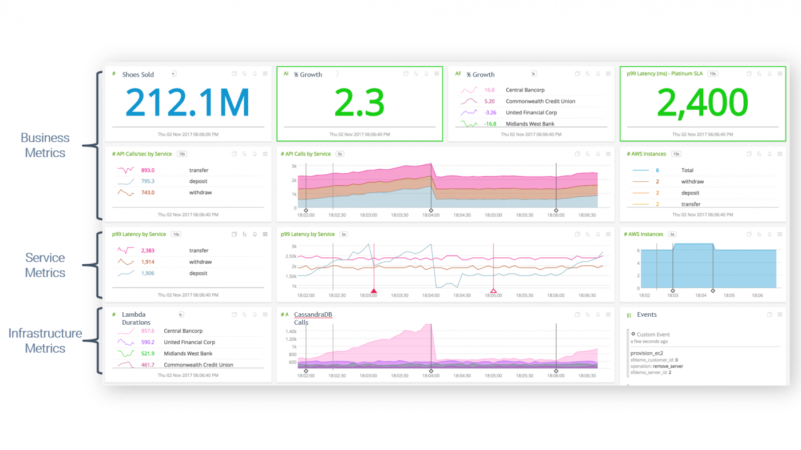Click the fx icon on API Calls/sec by Service
801x450 pixels.
point(244,153)
